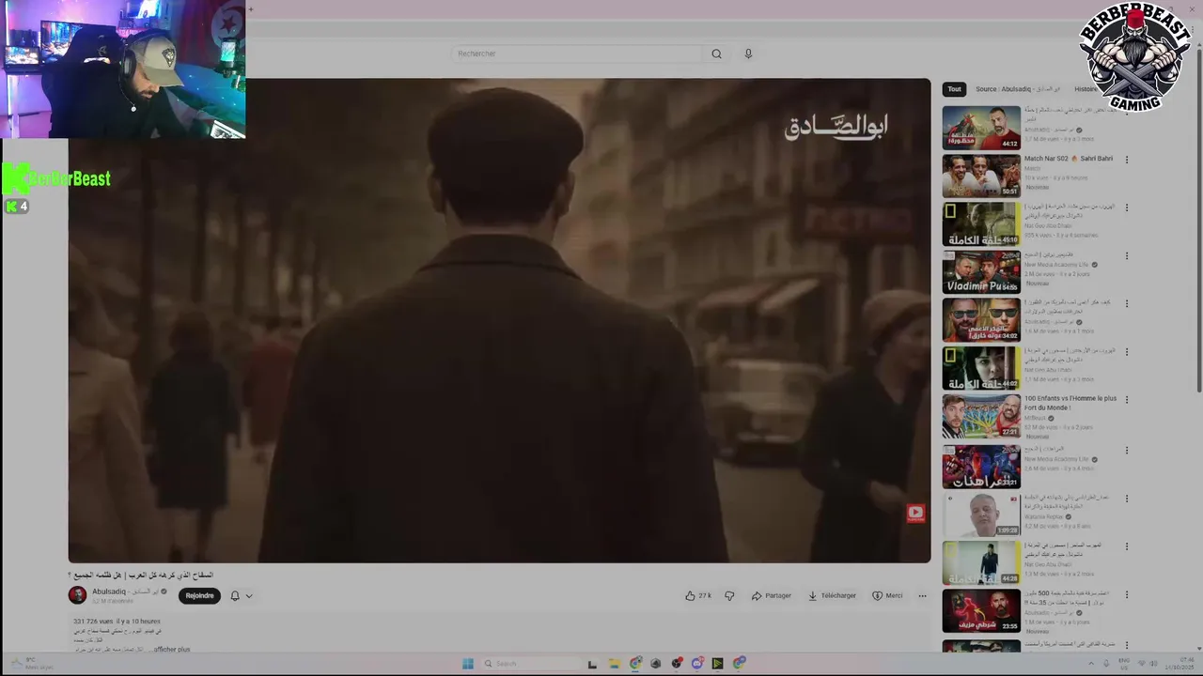Open the Match Nar S02 video thumbnail

pos(981,176)
